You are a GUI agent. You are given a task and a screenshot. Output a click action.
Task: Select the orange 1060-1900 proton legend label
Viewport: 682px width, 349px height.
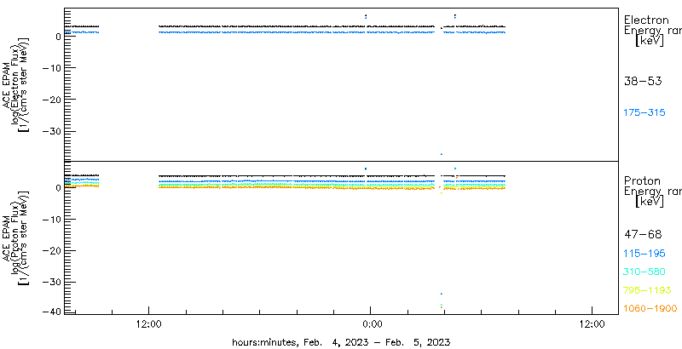click(x=650, y=308)
